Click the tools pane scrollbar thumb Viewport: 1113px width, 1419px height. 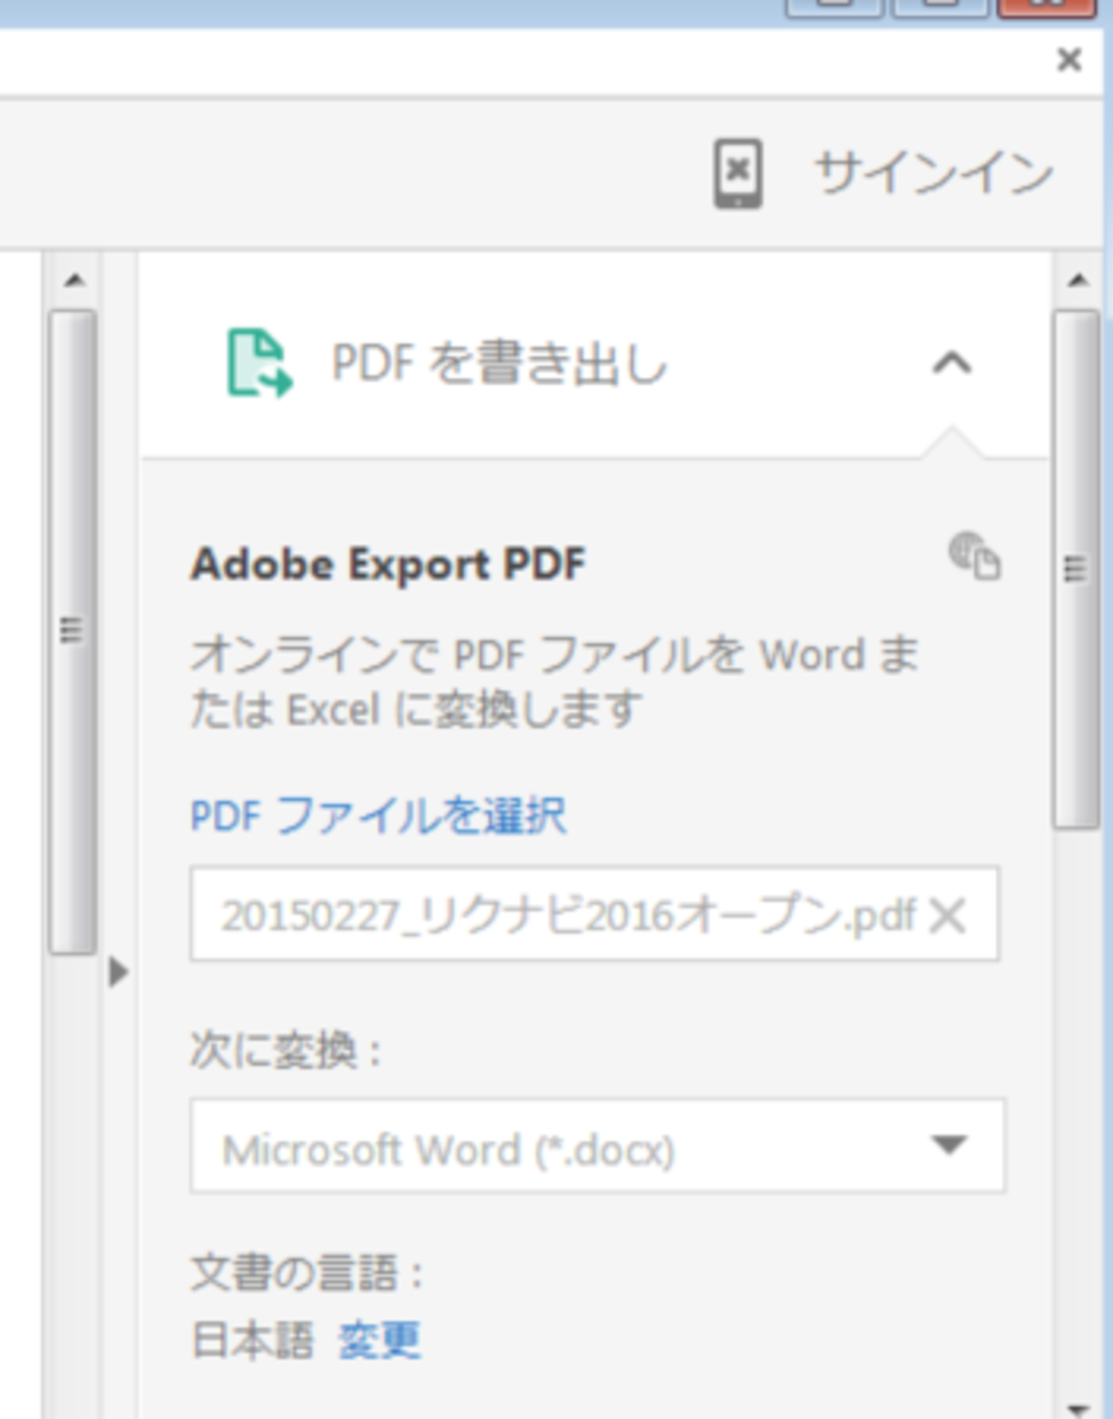(1076, 569)
